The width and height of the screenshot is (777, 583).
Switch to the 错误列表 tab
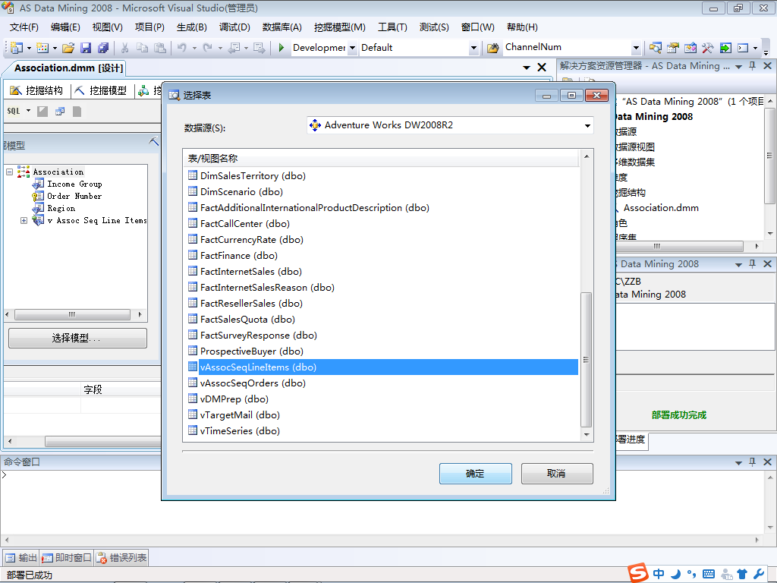121,558
